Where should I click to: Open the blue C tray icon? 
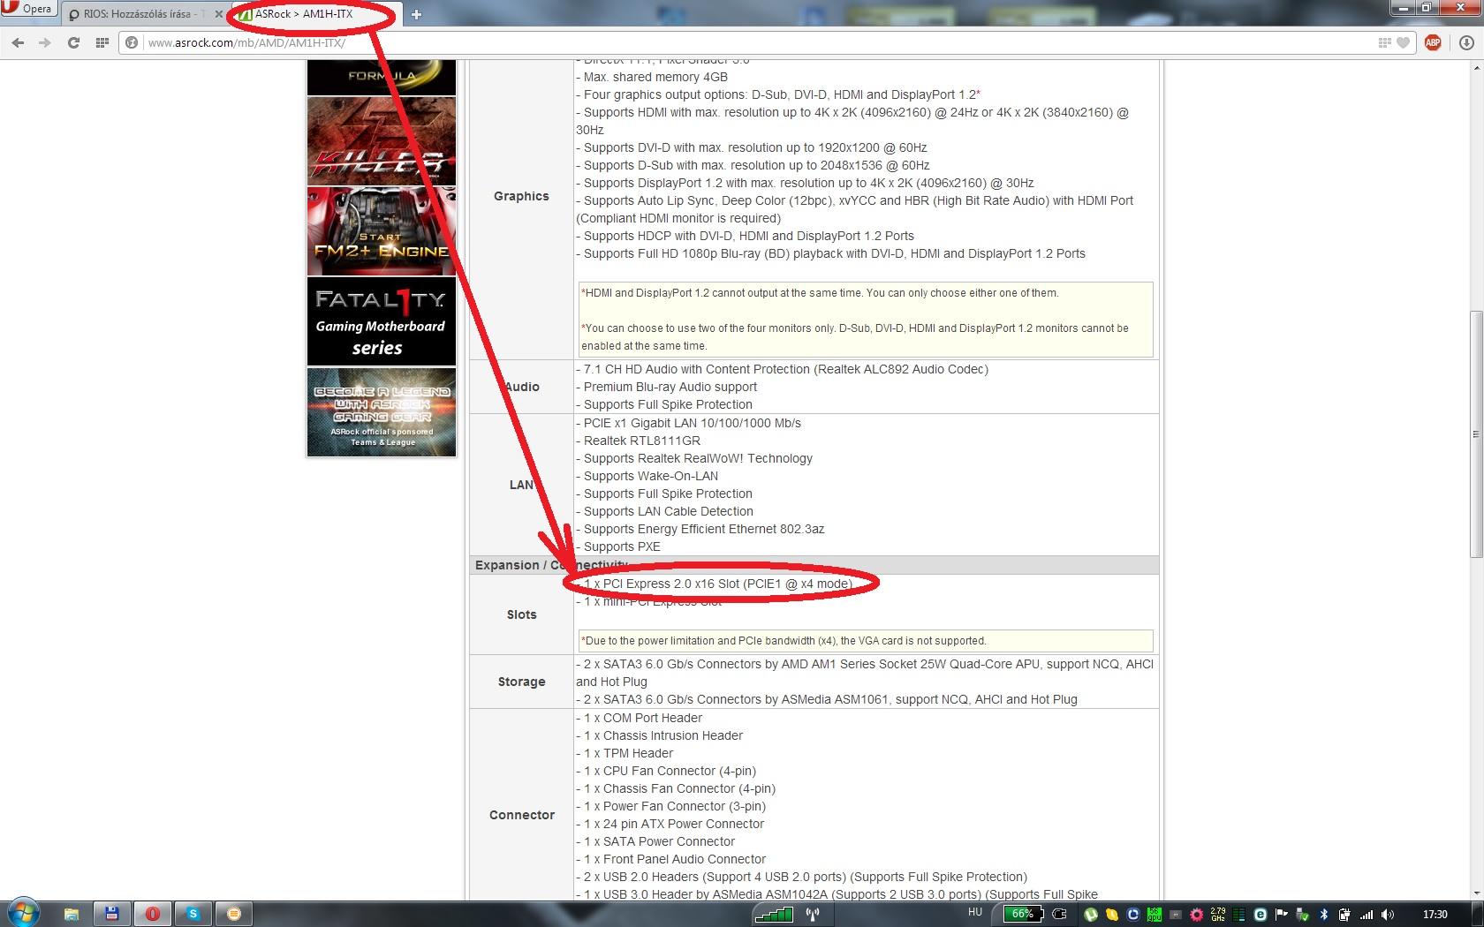click(1133, 915)
